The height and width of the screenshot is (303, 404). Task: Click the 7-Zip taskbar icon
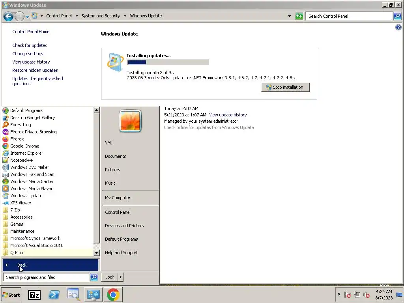pos(34,295)
